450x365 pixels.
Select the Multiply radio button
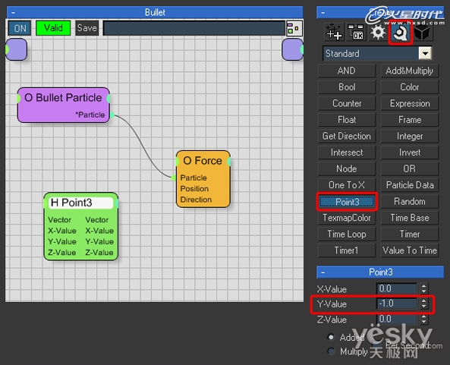331,351
